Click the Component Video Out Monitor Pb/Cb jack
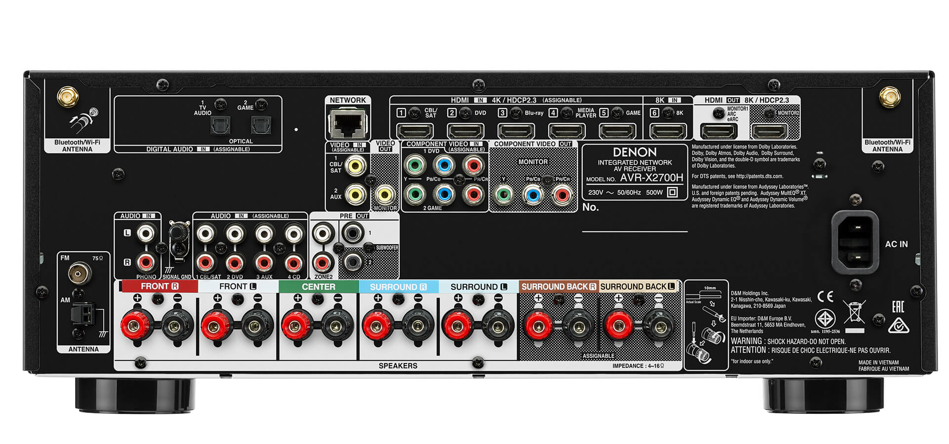This screenshot has height=444, width=949. [x=534, y=194]
